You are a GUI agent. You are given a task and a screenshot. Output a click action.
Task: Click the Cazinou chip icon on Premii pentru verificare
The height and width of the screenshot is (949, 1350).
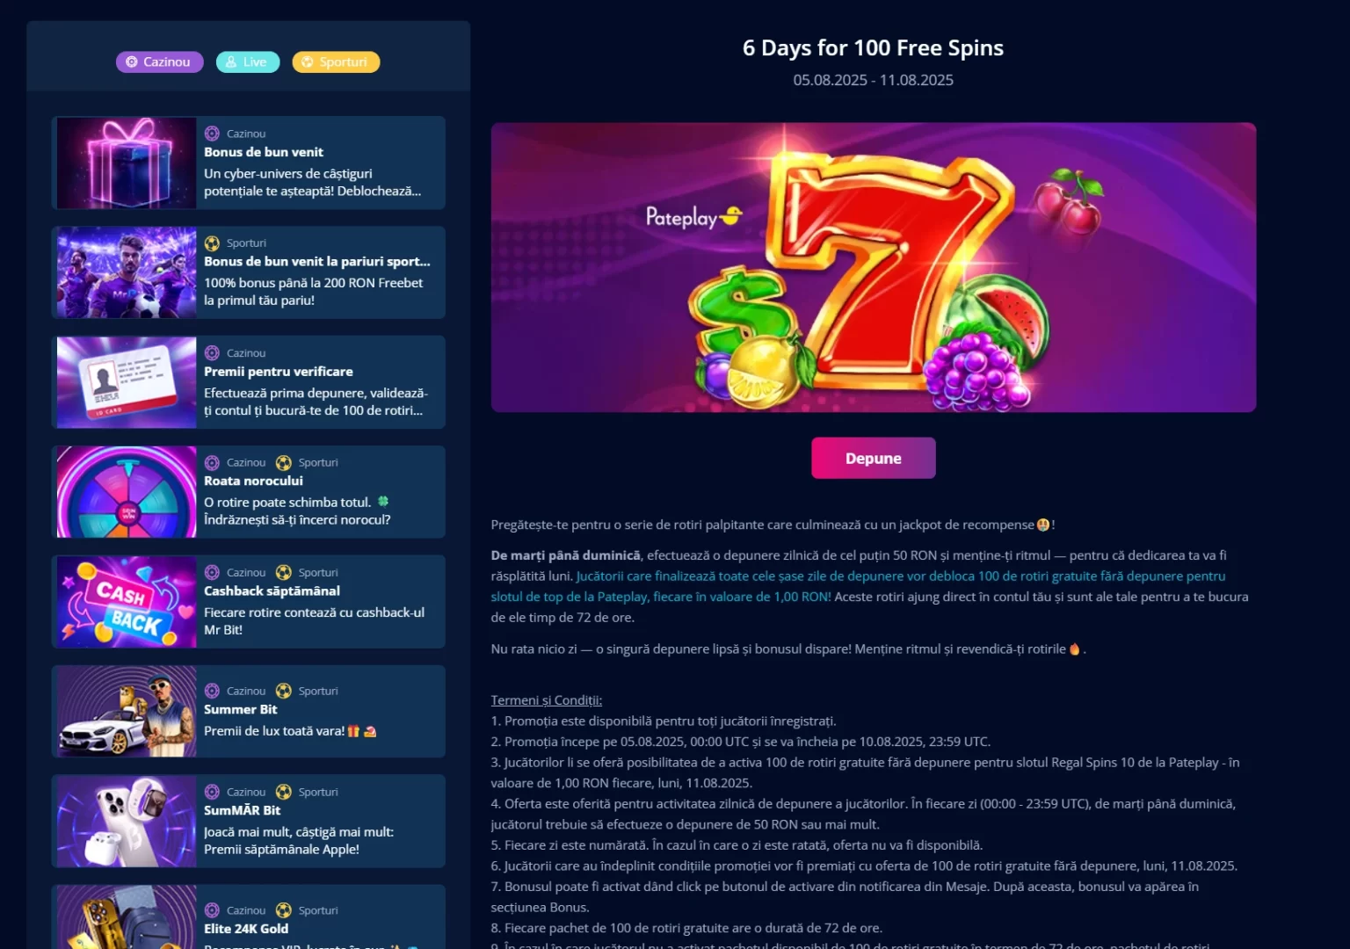[212, 353]
